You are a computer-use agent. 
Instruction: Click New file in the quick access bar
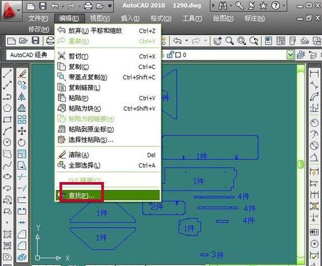[x=31, y=6]
